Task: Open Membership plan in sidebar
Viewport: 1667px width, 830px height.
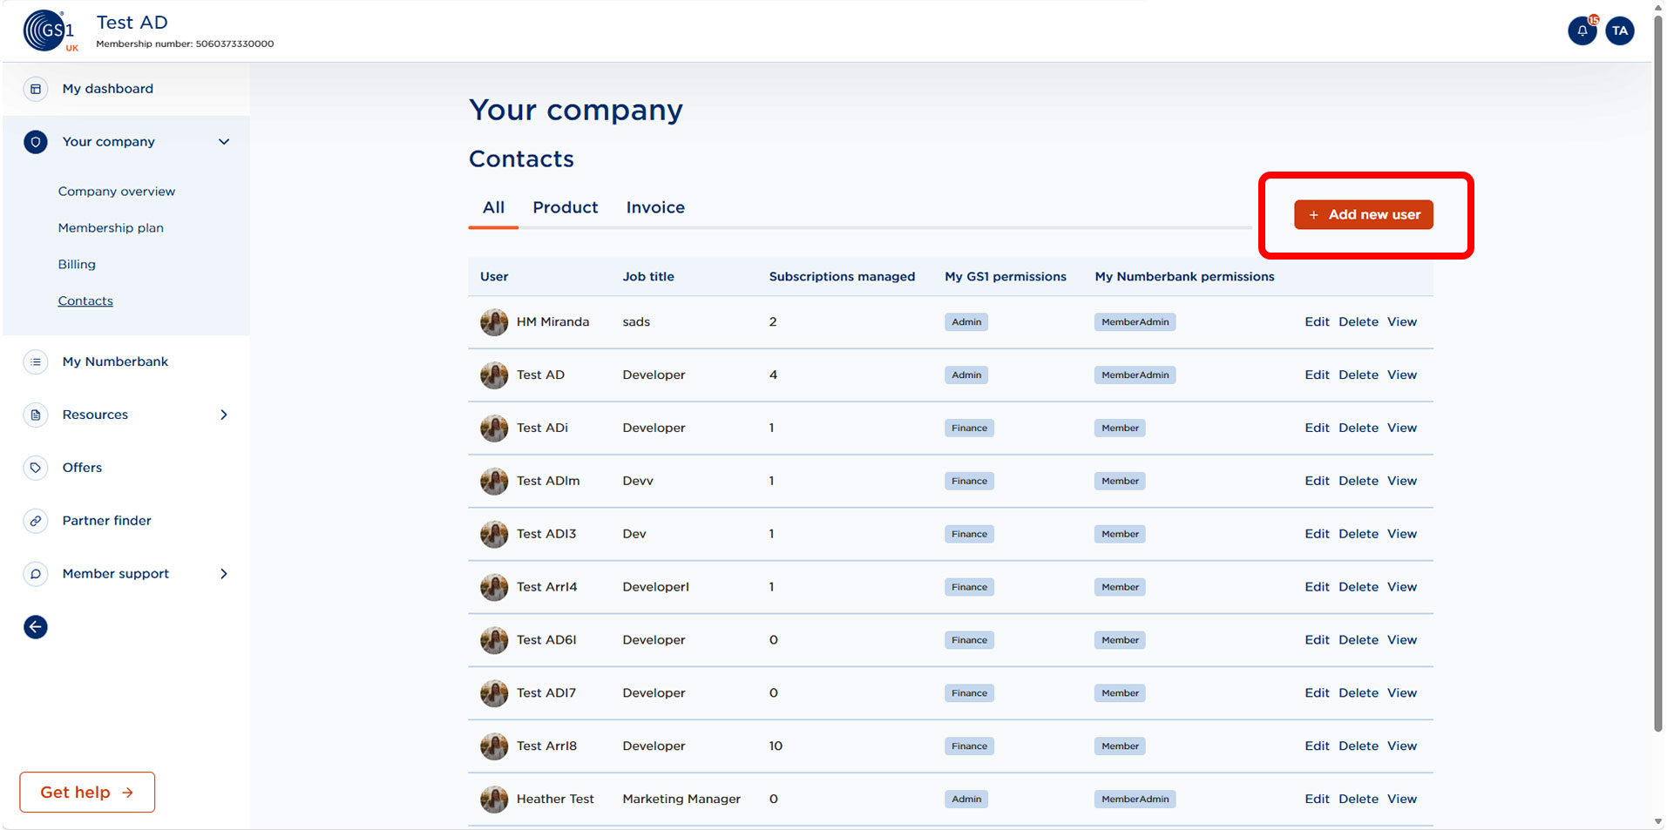Action: coord(111,228)
